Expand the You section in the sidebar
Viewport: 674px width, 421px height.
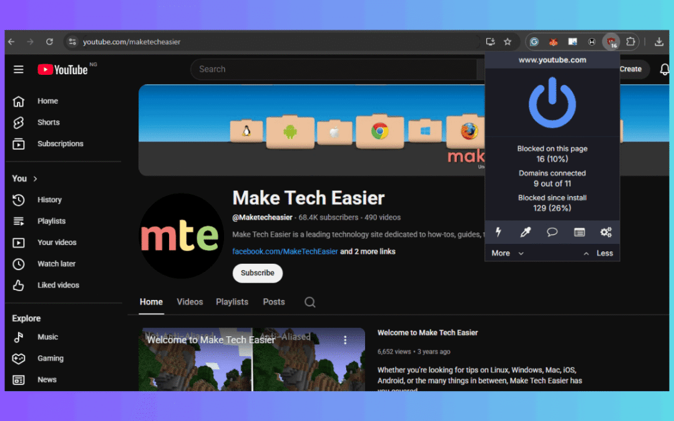click(x=24, y=178)
